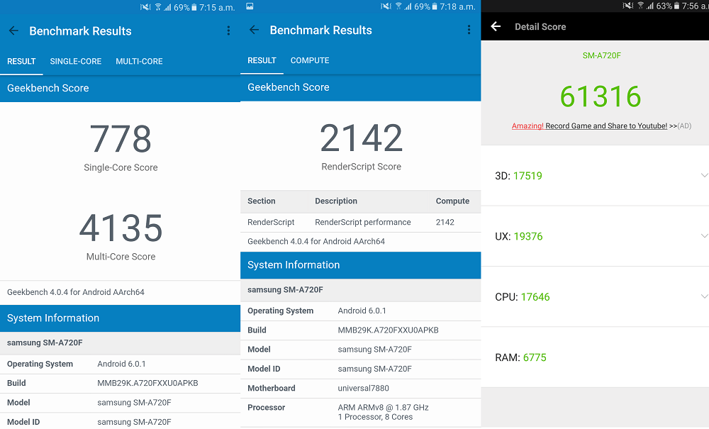Tap the 778 single-core score number

click(121, 139)
